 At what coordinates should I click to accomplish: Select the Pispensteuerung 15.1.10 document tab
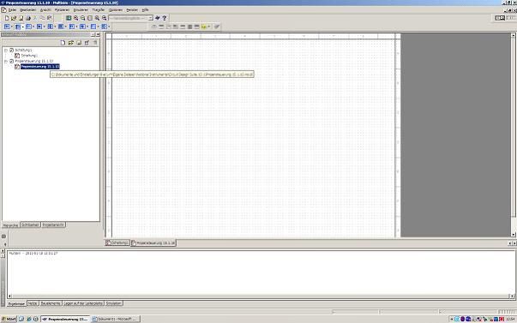[153, 243]
